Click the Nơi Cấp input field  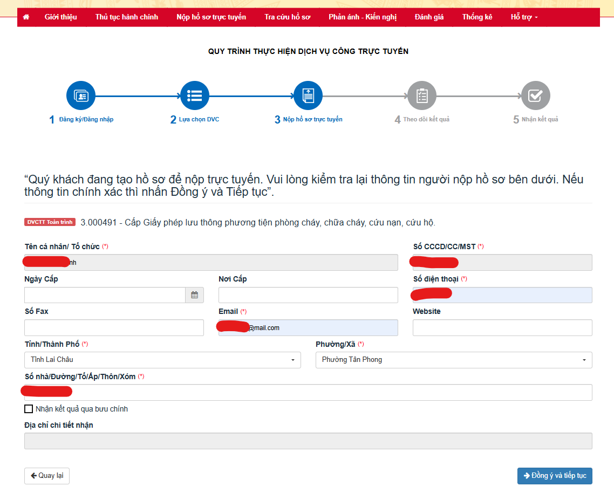308,295
